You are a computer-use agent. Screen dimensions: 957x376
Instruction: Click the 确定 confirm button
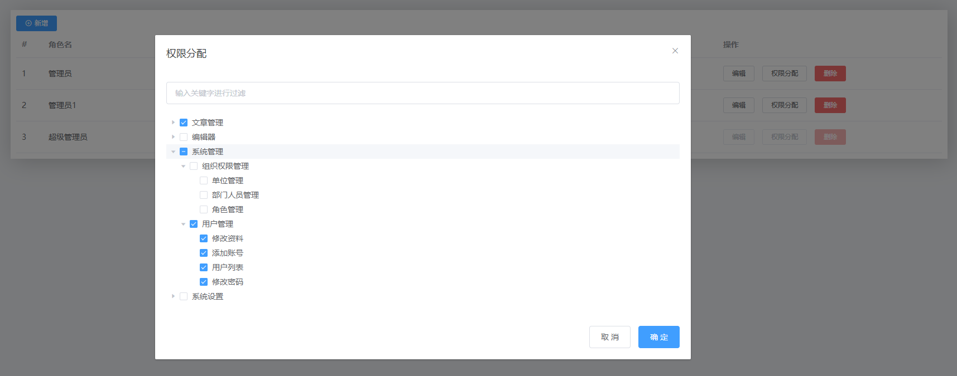[x=658, y=337]
